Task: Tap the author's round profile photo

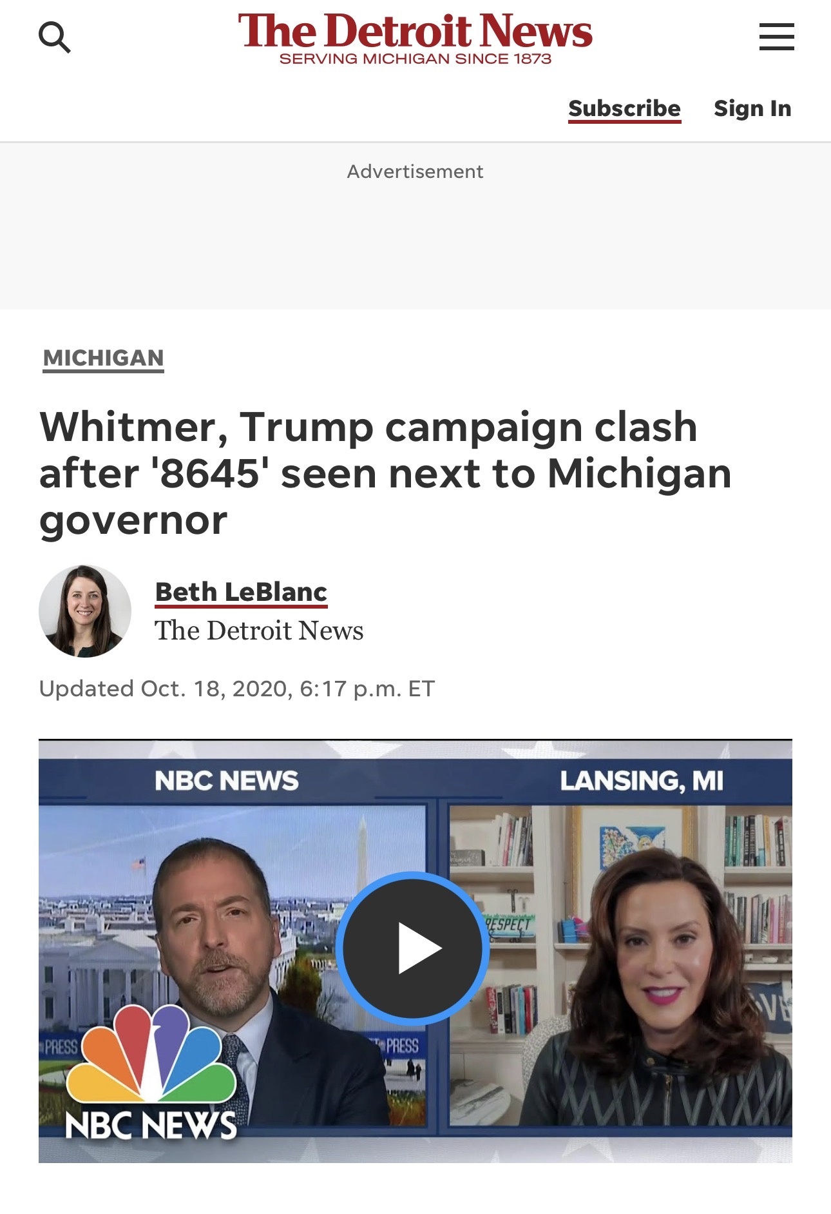Action: pos(85,611)
